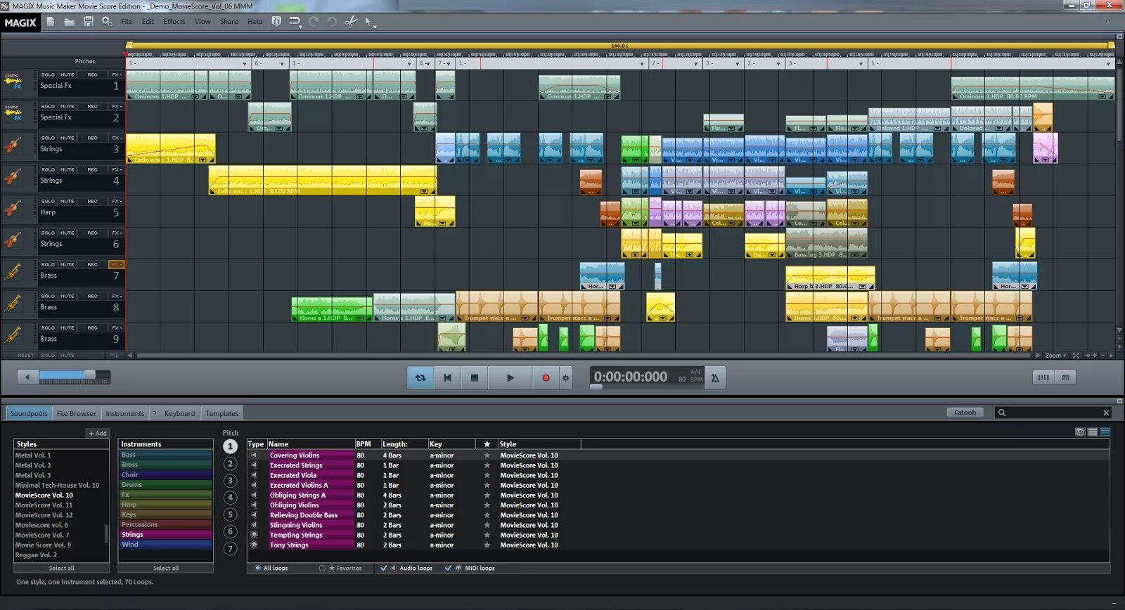Viewport: 1125px width, 610px height.
Task: Uncheck the Audio loops checkbox
Action: (383, 568)
